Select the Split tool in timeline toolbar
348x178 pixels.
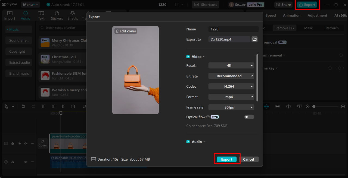43,107
